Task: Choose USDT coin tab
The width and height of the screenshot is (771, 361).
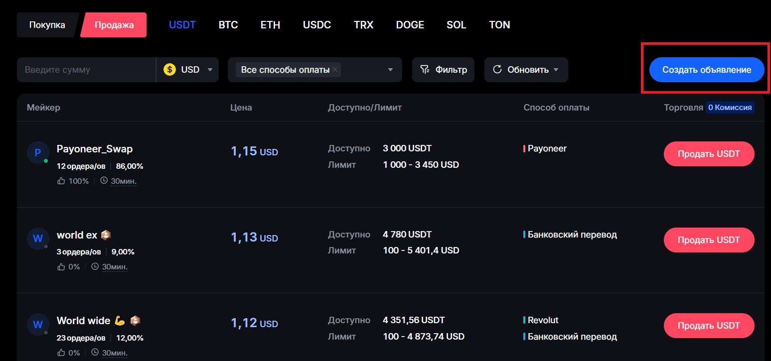Action: coord(182,25)
